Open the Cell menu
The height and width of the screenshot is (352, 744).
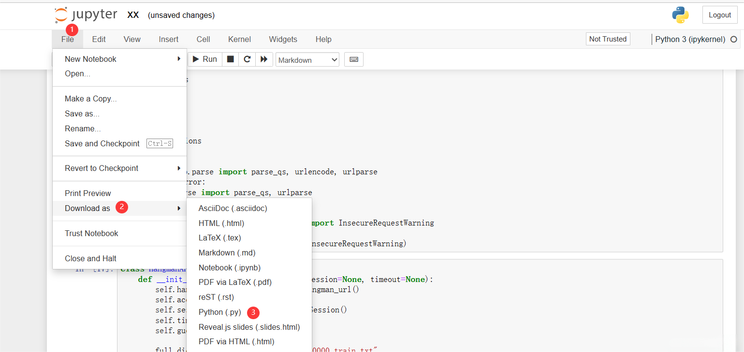pos(203,39)
